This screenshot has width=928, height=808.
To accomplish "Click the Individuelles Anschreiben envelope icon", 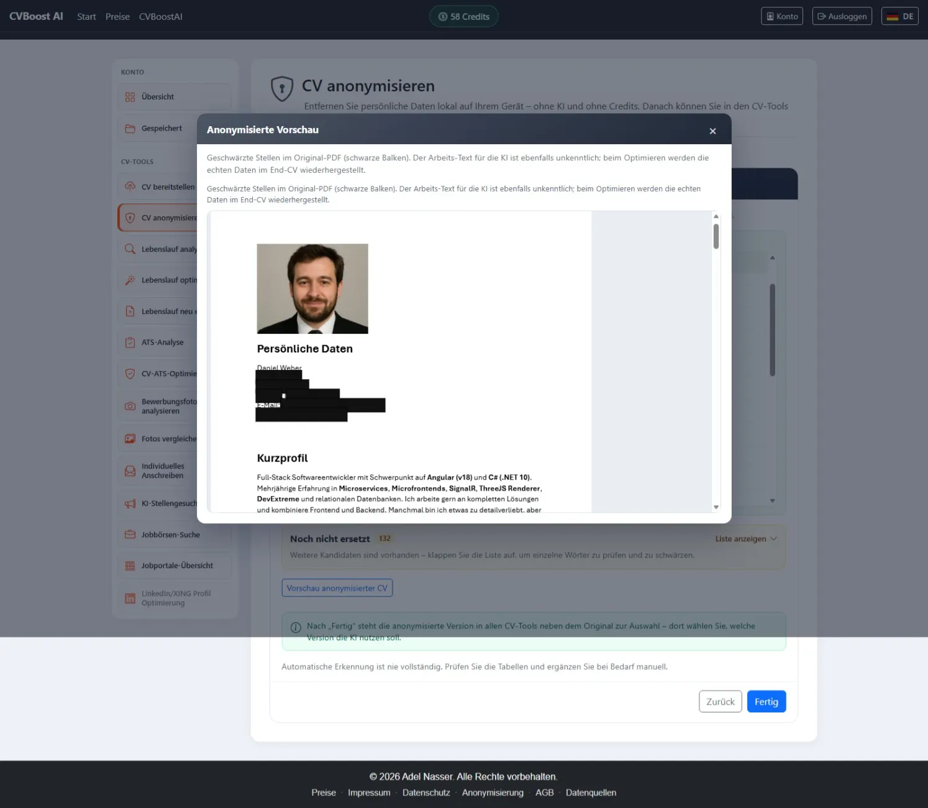I will tap(130, 471).
